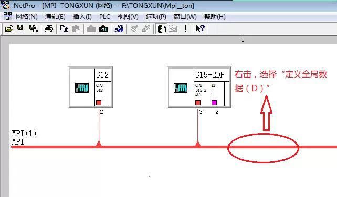This screenshot has height=197, width=337.
Task: Click the Save and Compile icon
Action: click(34, 28)
